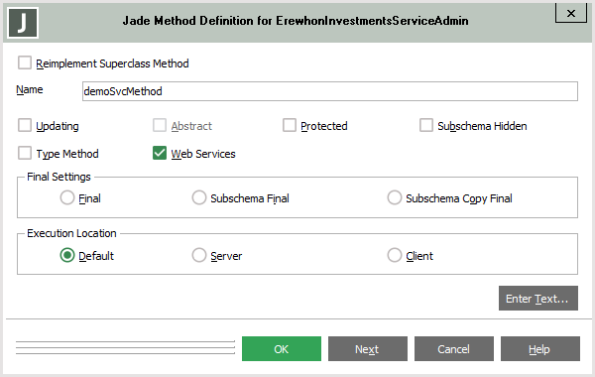Tick the Type Method checkbox

pos(25,154)
